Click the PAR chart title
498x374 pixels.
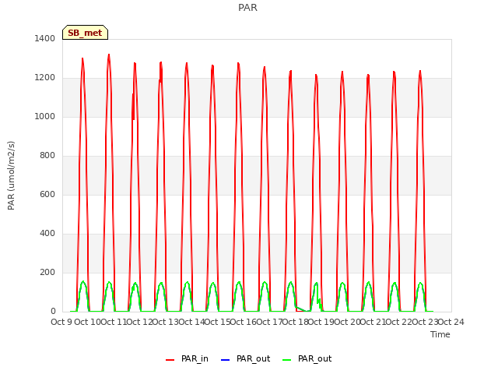[247, 7]
